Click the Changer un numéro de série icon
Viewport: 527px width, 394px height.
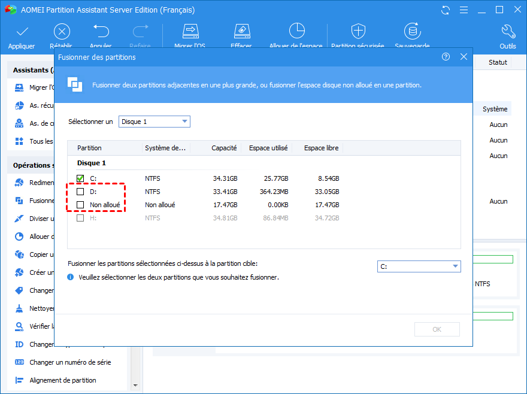19,362
